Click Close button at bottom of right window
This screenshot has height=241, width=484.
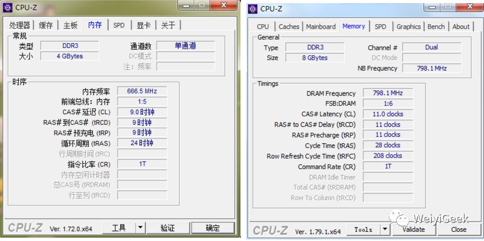[x=459, y=229]
